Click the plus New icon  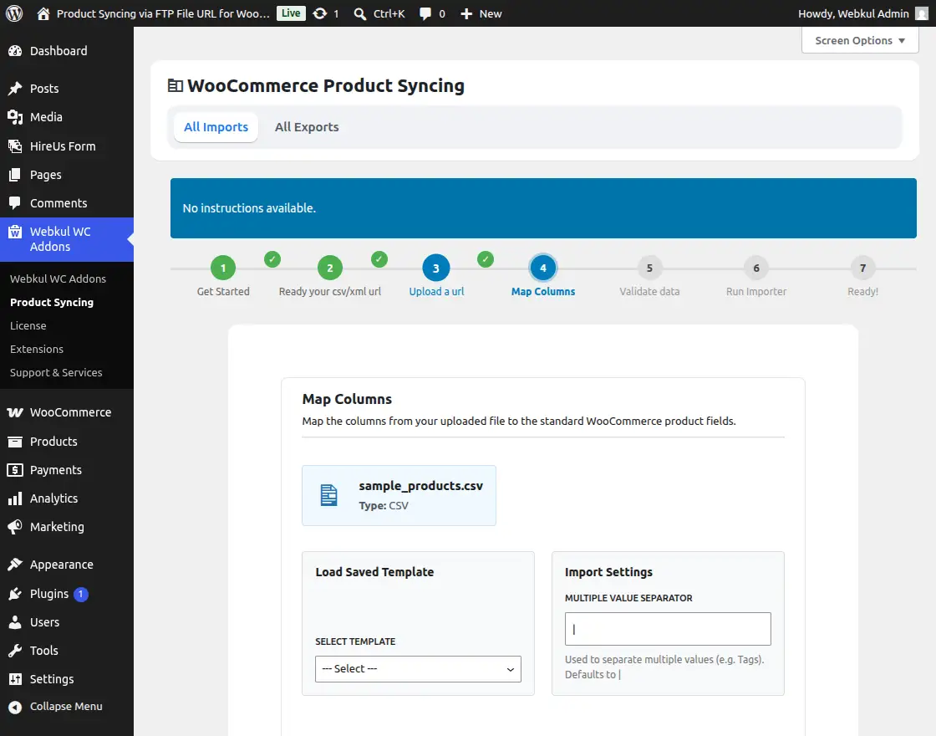point(466,13)
